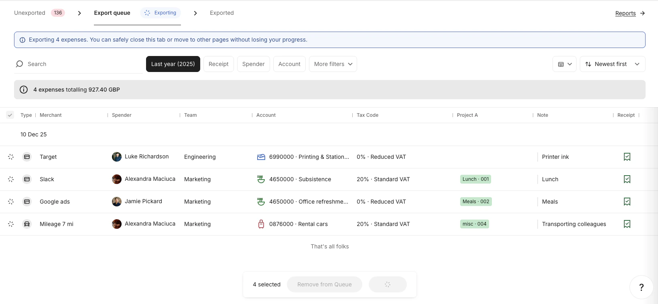Click the green Lunch · 001 project tag
The width and height of the screenshot is (658, 304).
[x=475, y=179]
